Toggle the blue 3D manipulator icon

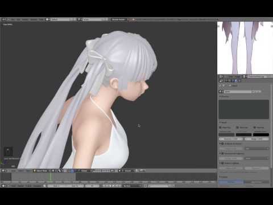coord(72,171)
